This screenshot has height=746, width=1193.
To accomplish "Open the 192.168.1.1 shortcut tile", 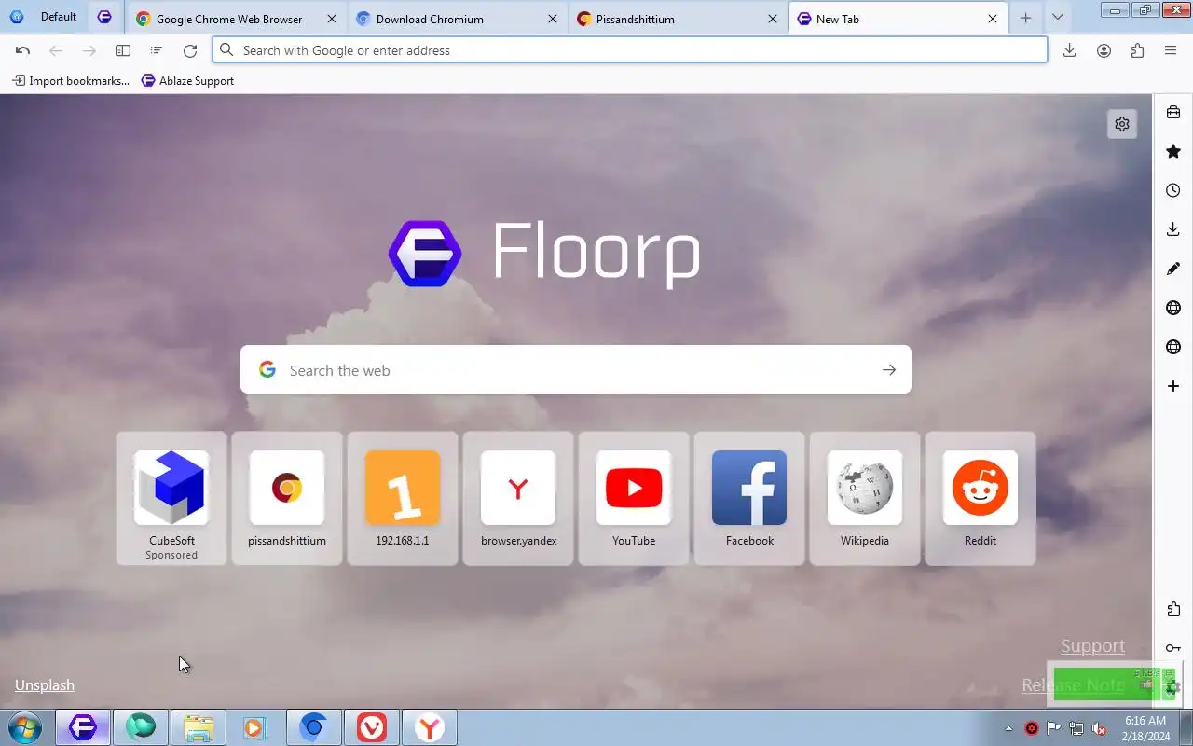I will [x=403, y=499].
